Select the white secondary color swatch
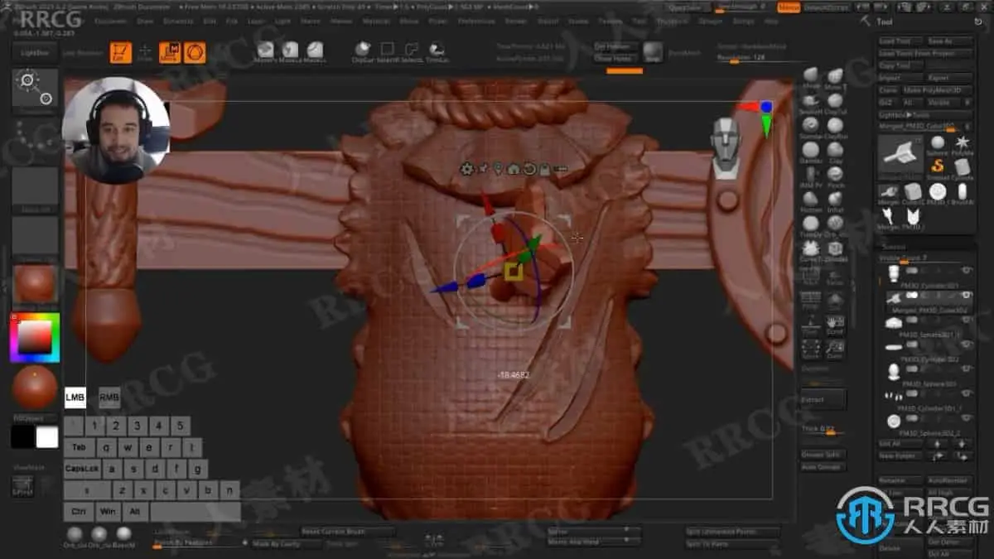The height and width of the screenshot is (559, 994). 47,437
